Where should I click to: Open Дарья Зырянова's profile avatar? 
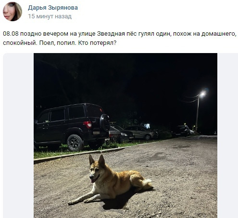pos(13,12)
